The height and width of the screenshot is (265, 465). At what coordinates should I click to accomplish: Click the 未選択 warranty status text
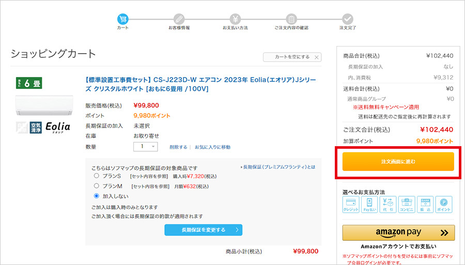tap(142, 126)
